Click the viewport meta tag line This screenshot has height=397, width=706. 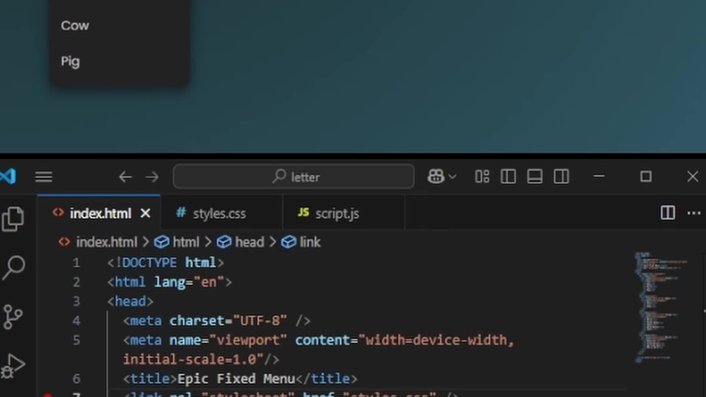(x=318, y=350)
